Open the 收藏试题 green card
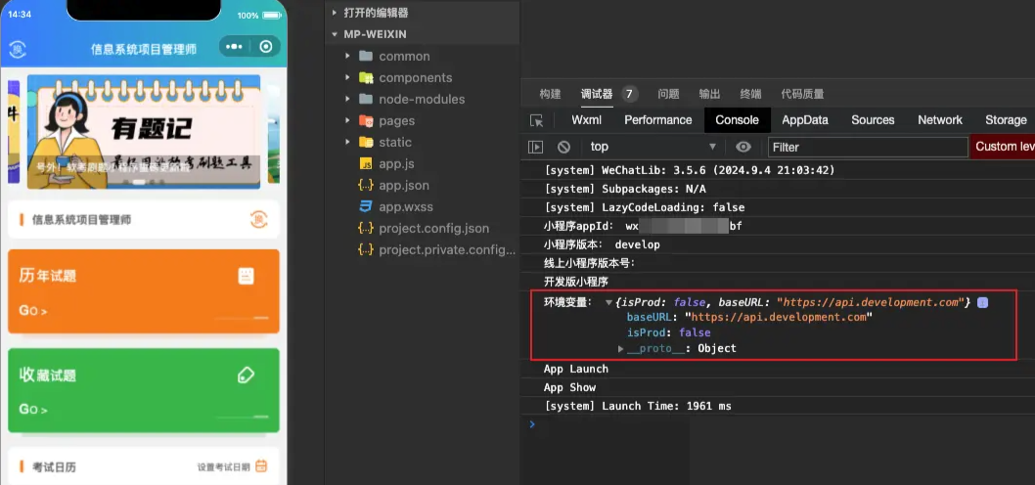 (x=143, y=390)
